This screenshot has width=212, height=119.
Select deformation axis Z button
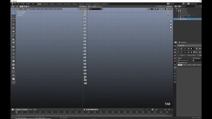189,65
